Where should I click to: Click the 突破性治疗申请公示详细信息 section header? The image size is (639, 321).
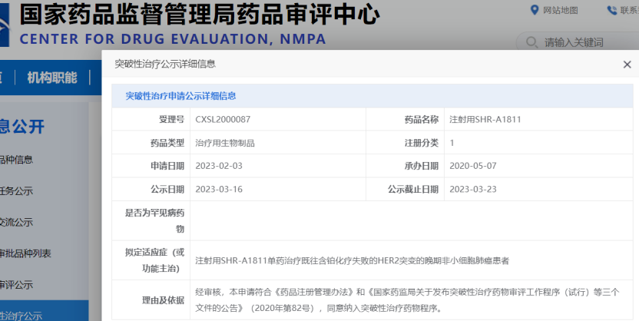click(x=180, y=96)
